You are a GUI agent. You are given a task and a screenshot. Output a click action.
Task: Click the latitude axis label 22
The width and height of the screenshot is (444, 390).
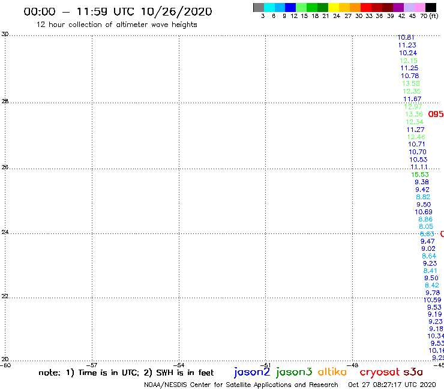(x=5, y=296)
